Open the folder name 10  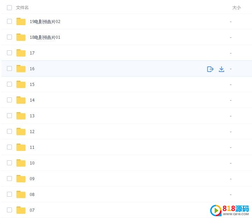point(32,163)
